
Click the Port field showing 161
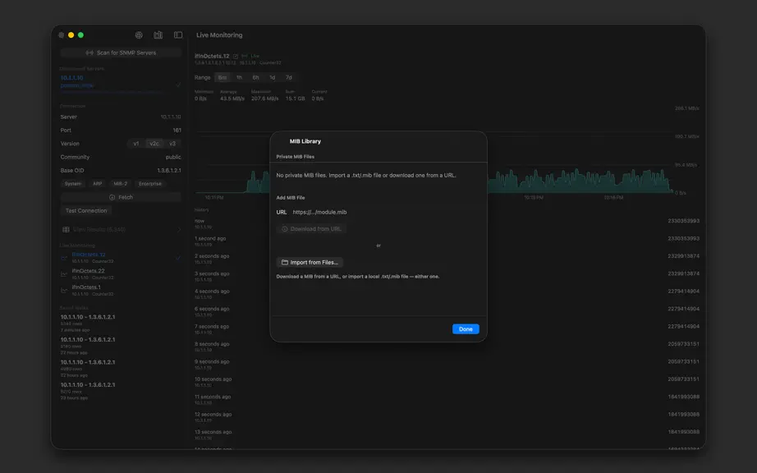point(121,130)
